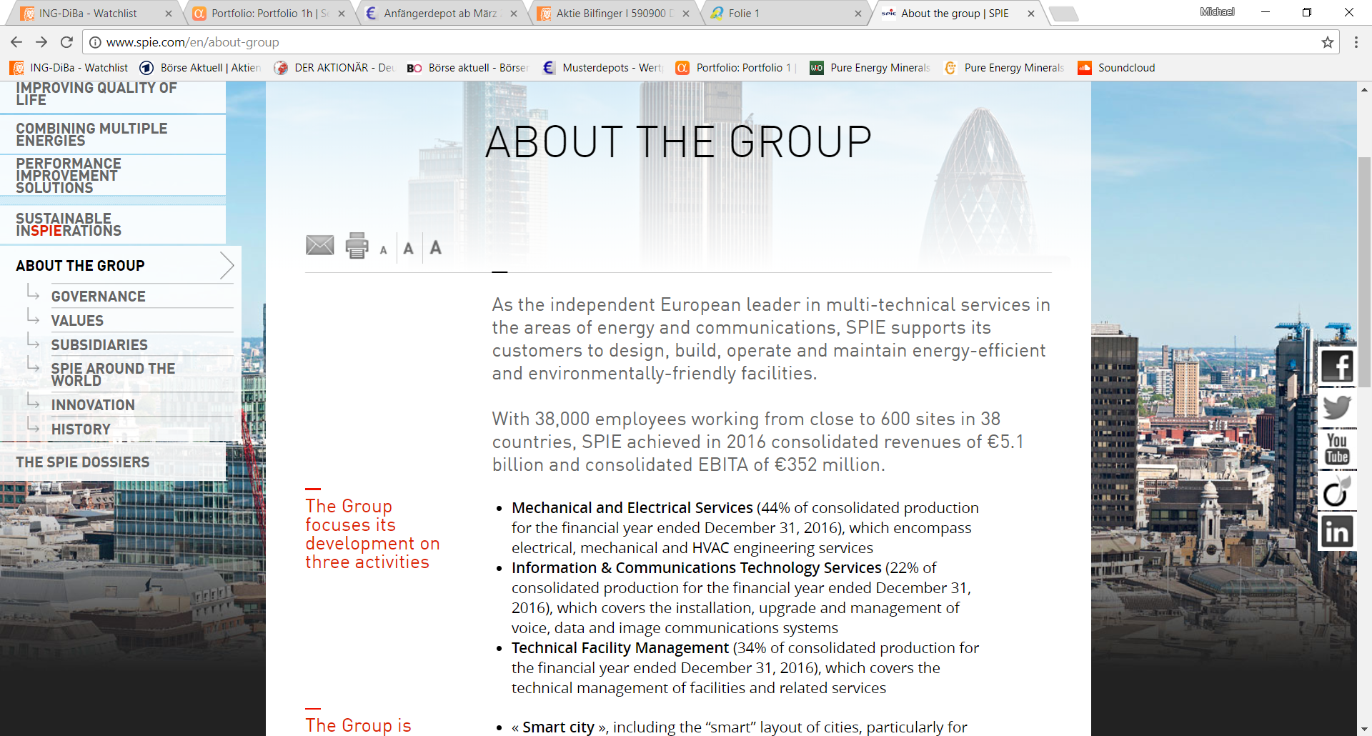Go to SPIE Around the World
The width and height of the screenshot is (1372, 736).
pyautogui.click(x=113, y=374)
